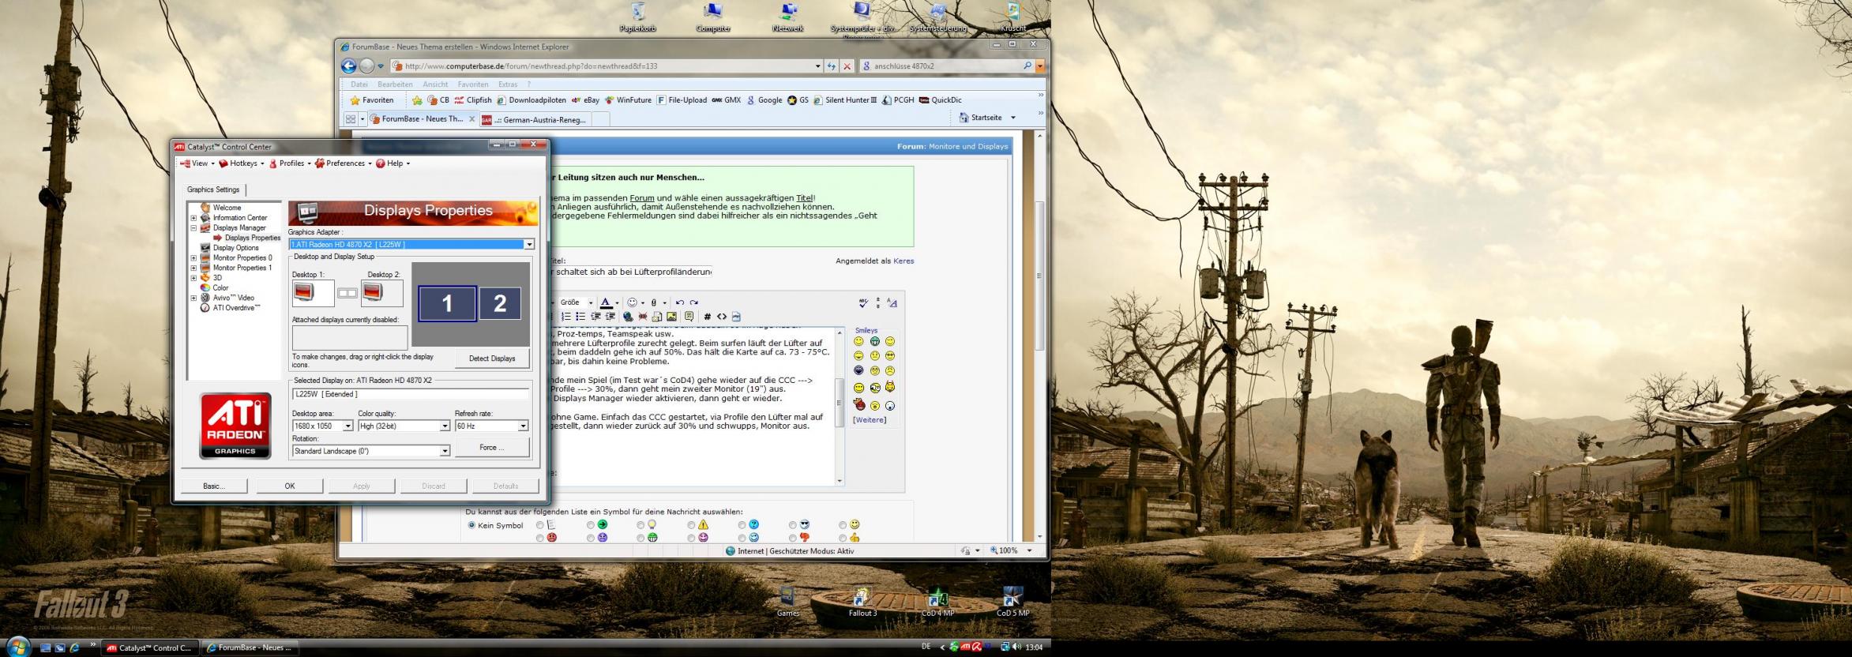Select the sunglasses smiley symbol radio
Viewport: 1852px width, 657px height.
tap(792, 525)
